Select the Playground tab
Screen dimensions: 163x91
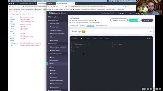(x=90, y=25)
